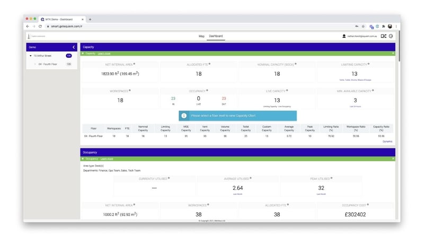Click the bookmark star in address bar
This screenshot has width=424, height=244.
tap(363, 26)
